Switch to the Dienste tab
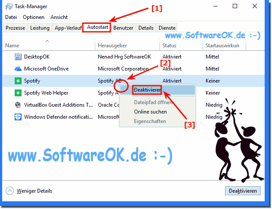This screenshot has width=272, height=209. point(167,28)
